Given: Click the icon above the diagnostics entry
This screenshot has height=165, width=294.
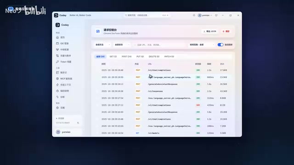Looking at the screenshot, I should [x=57, y=91].
